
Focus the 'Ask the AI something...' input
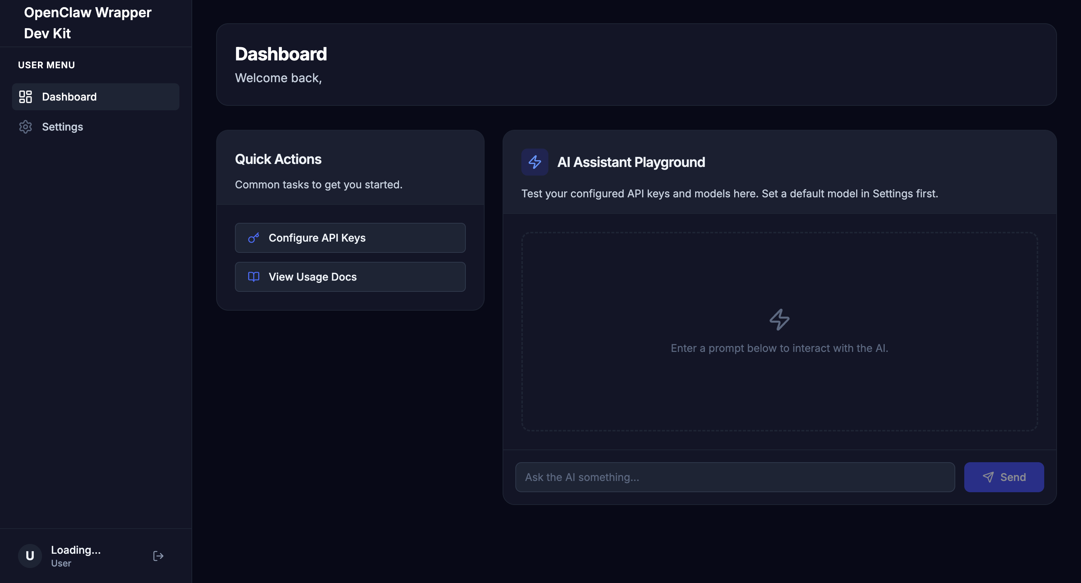[x=735, y=477]
